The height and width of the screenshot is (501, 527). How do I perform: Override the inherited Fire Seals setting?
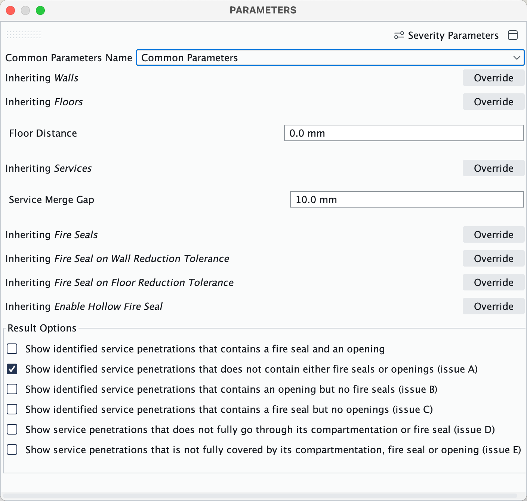493,235
